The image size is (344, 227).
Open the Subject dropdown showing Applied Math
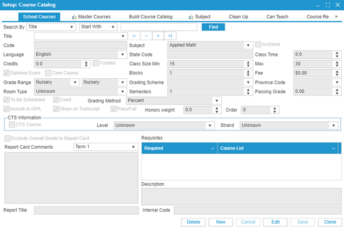(x=248, y=45)
